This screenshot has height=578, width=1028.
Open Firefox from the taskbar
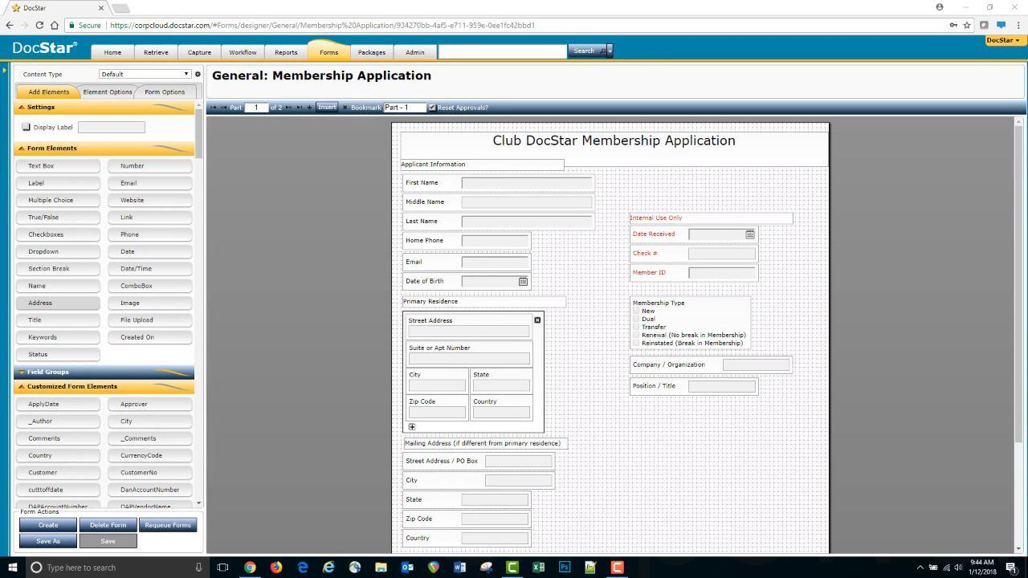276,567
